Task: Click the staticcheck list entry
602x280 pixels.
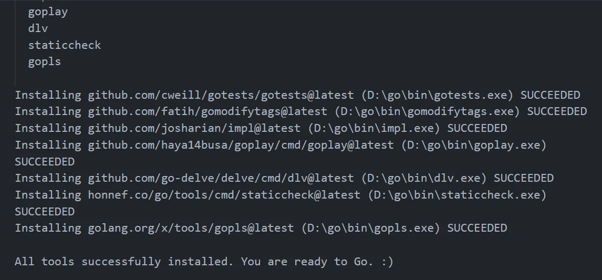Action: click(65, 45)
